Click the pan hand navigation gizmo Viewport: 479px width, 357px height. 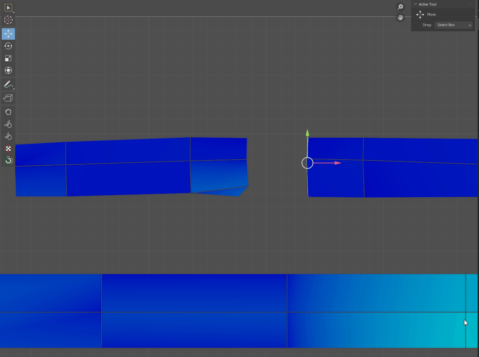400,17
